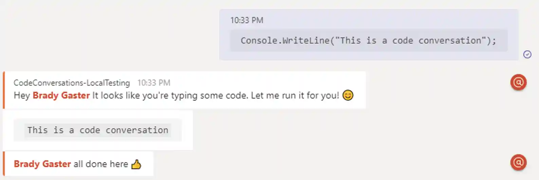Click the orange accent bar on the bot greeting

(4, 90)
